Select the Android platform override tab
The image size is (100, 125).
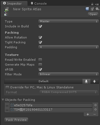[x=95, y=81]
